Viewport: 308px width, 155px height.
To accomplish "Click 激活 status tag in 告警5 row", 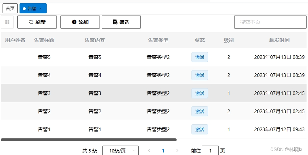I will coord(200,57).
